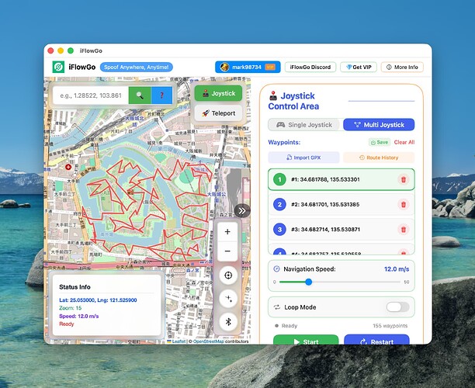Image resolution: width=475 pixels, height=388 pixels.
Task: Delete waypoint #1 with trash icon
Action: click(404, 179)
